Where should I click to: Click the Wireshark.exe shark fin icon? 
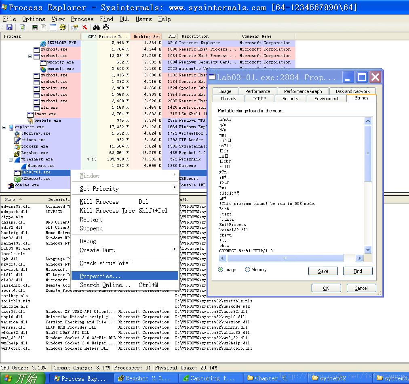17,159
